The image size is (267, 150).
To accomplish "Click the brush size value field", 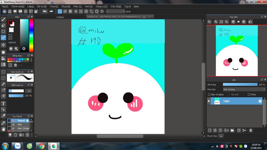I will [x=29, y=91].
